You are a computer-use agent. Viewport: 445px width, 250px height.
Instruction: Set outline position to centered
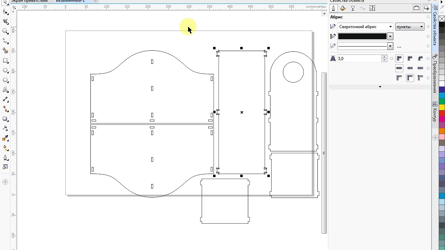[x=410, y=78]
